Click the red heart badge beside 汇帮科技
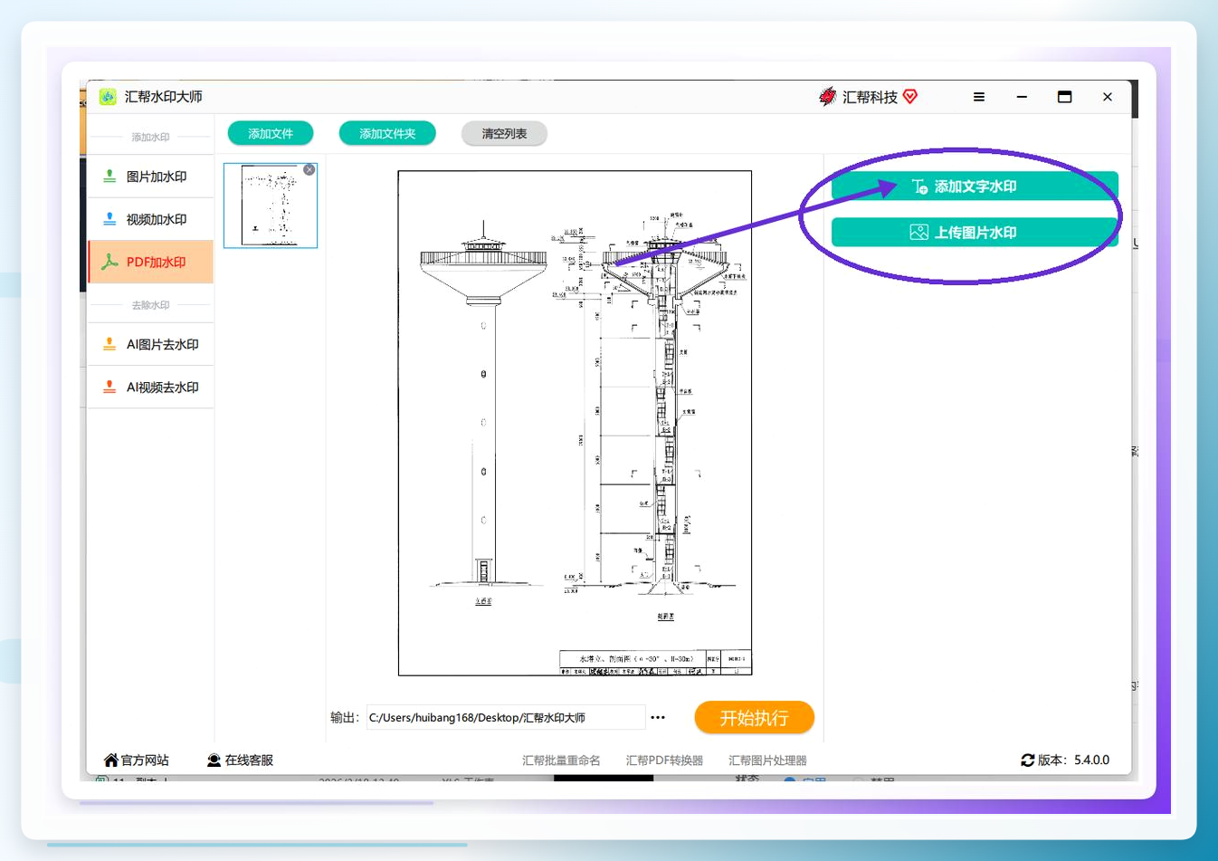 [x=910, y=96]
